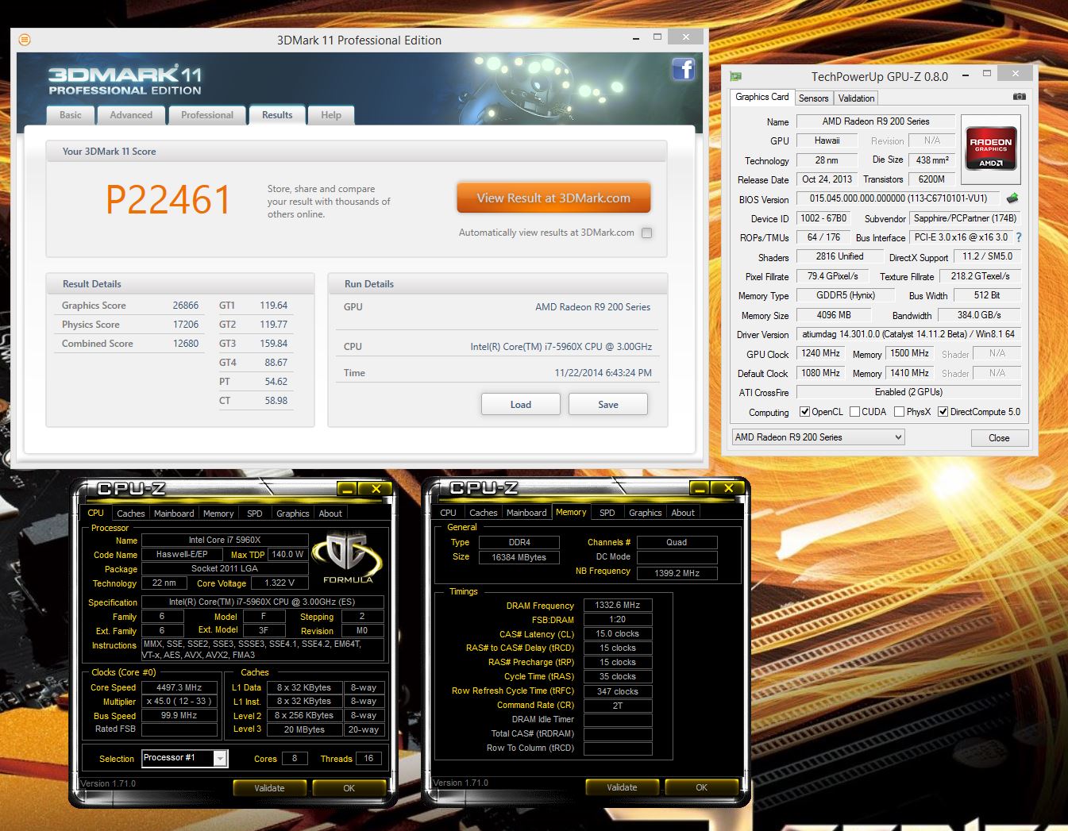Click the Specification field in CPU-Z
The image size is (1068, 831).
point(263,602)
